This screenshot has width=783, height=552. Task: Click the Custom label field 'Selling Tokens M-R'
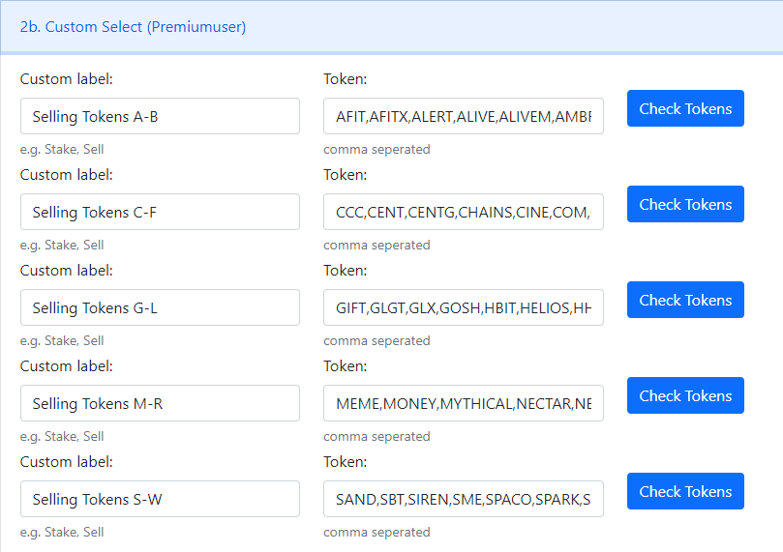click(x=160, y=403)
